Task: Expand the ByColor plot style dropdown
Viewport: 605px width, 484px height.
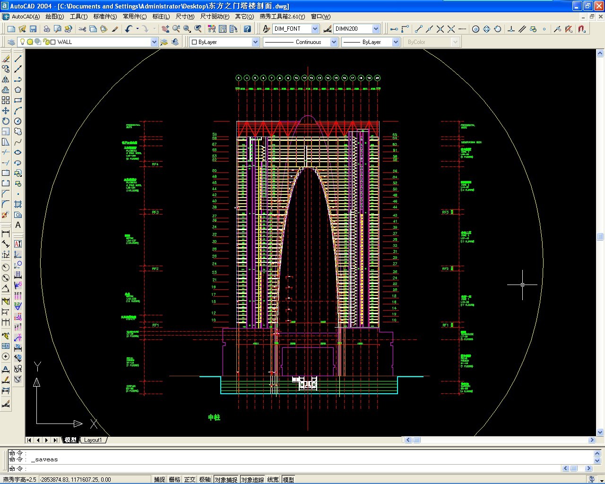Action: point(455,42)
